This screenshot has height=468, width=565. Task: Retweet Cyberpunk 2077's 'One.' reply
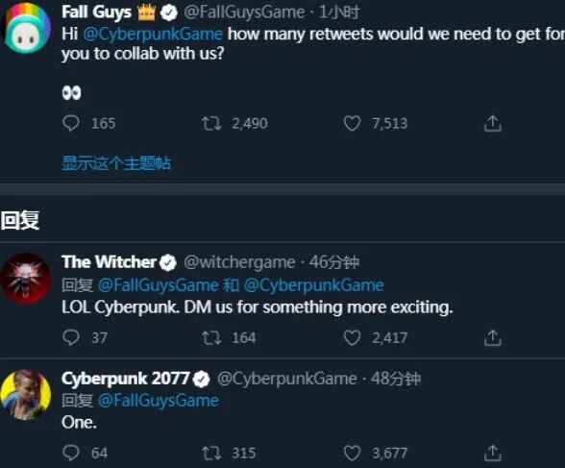coord(211,453)
